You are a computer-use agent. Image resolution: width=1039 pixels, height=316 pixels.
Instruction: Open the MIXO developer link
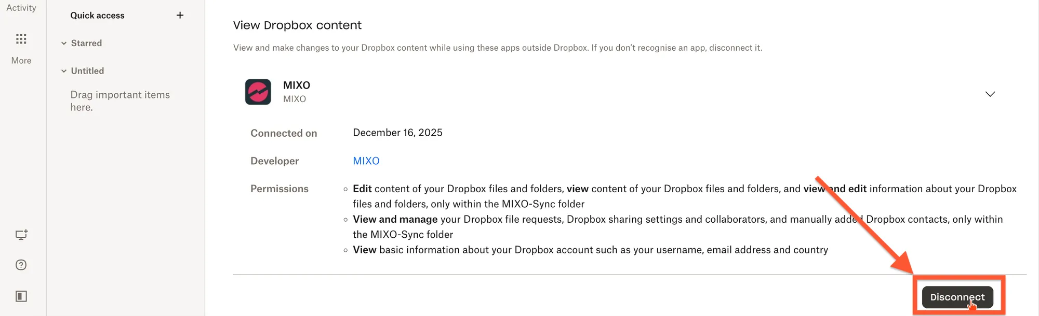click(366, 161)
